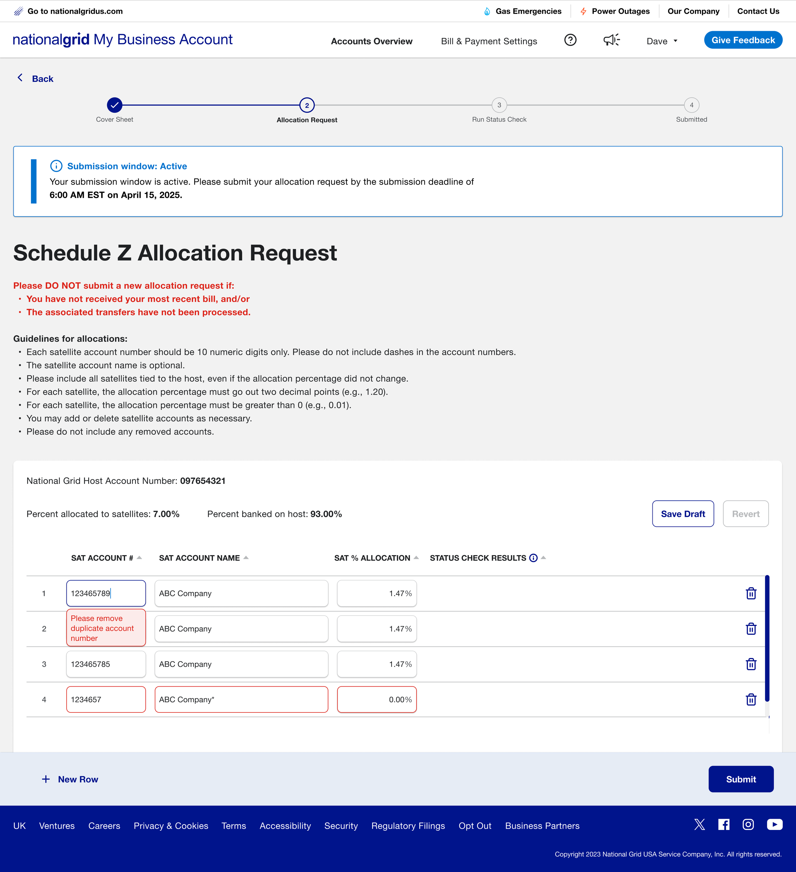The width and height of the screenshot is (796, 872).
Task: Sort by SAT % Allocation column arrow
Action: pos(416,558)
